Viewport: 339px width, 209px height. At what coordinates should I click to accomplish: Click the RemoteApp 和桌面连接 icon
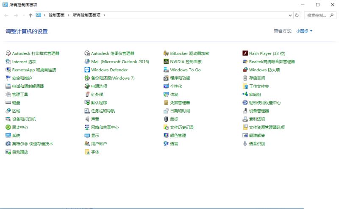[8, 70]
